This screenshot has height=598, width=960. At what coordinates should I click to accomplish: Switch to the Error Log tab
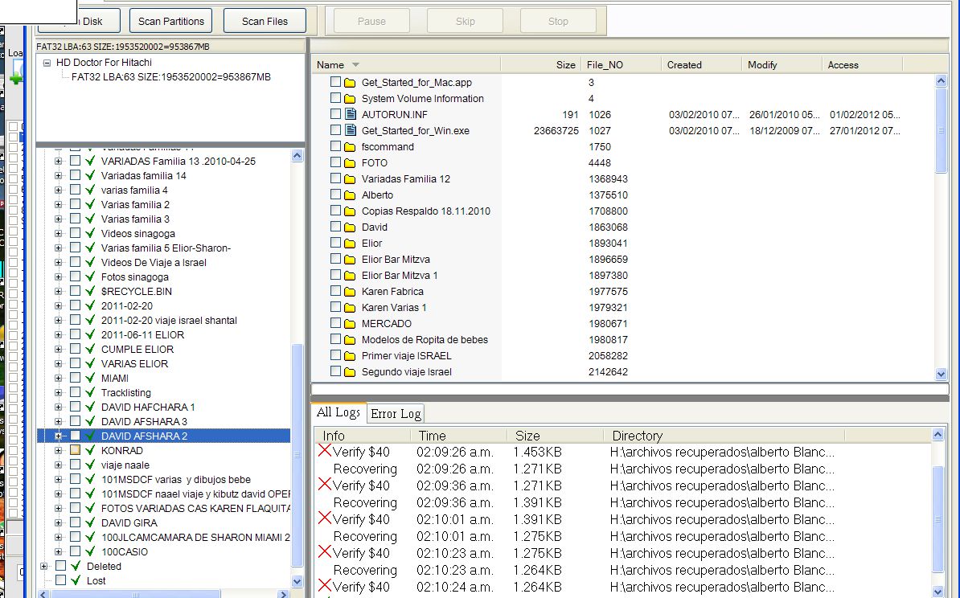[x=396, y=414]
